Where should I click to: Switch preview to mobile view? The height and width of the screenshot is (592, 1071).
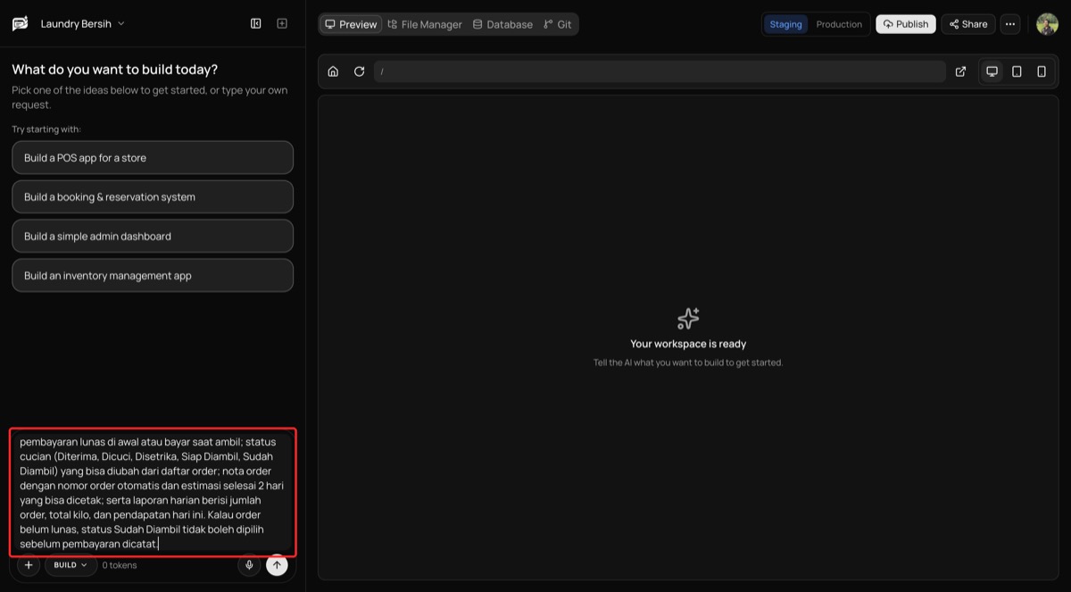click(1042, 71)
